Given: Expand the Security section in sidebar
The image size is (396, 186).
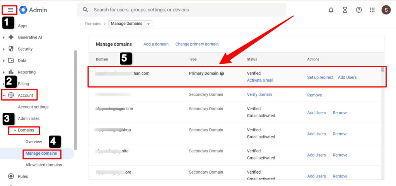Looking at the screenshot, I should tap(4, 49).
